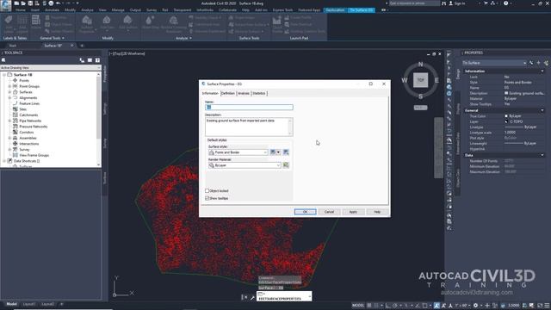Click the Catchments icon in tree
The width and height of the screenshot is (551, 310).
coord(15,115)
